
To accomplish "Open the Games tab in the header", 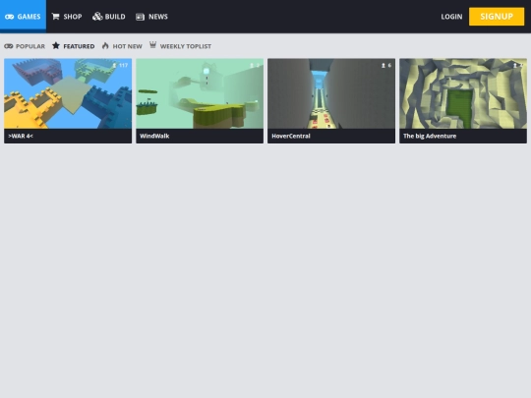I will (x=23, y=17).
